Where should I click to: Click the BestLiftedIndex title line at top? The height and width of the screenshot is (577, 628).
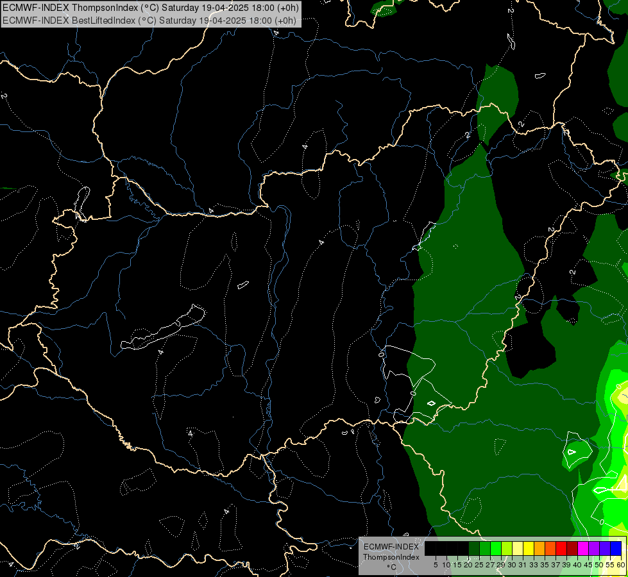[x=149, y=21]
